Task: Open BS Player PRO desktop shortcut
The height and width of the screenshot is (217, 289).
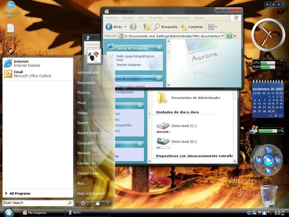Action: [11, 10]
